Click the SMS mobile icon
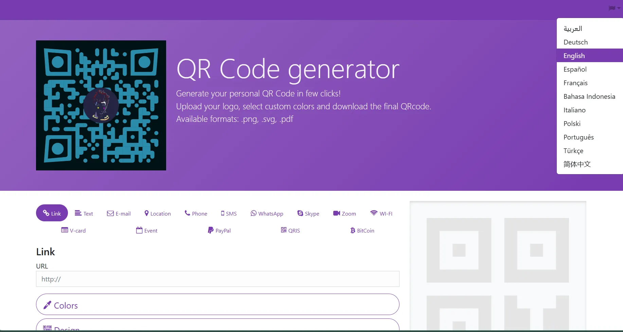This screenshot has height=332, width=623. [x=222, y=213]
